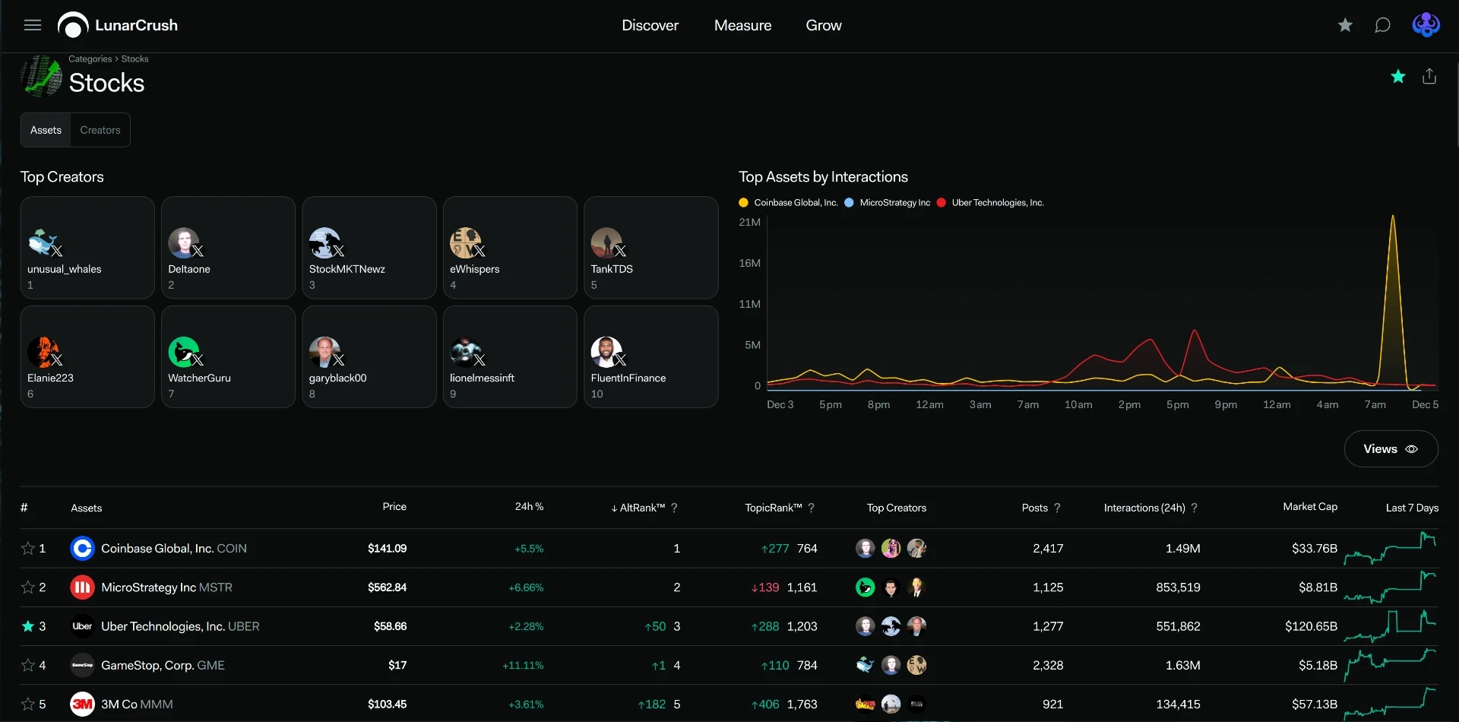This screenshot has width=1459, height=722.
Task: Open the Categories breadcrumb link
Action: click(x=90, y=59)
